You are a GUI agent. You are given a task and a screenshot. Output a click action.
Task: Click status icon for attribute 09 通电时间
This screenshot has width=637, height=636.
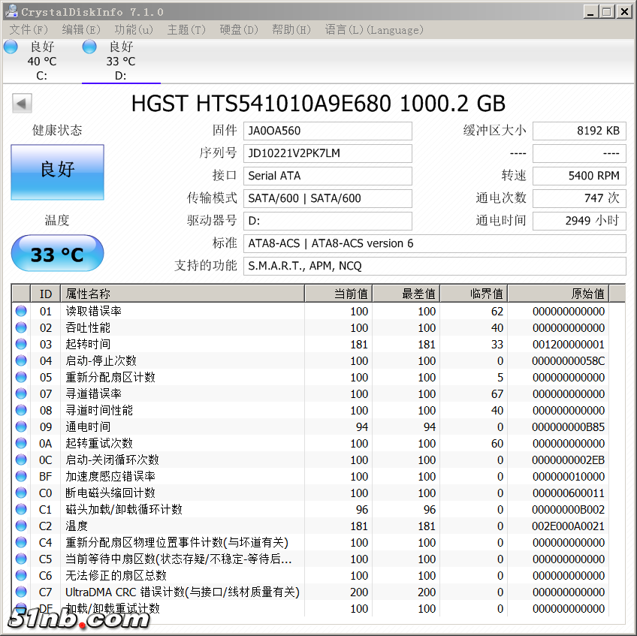tap(21, 427)
